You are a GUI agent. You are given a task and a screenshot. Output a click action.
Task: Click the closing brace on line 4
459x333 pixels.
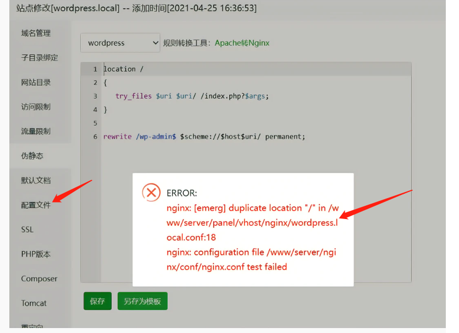point(106,110)
